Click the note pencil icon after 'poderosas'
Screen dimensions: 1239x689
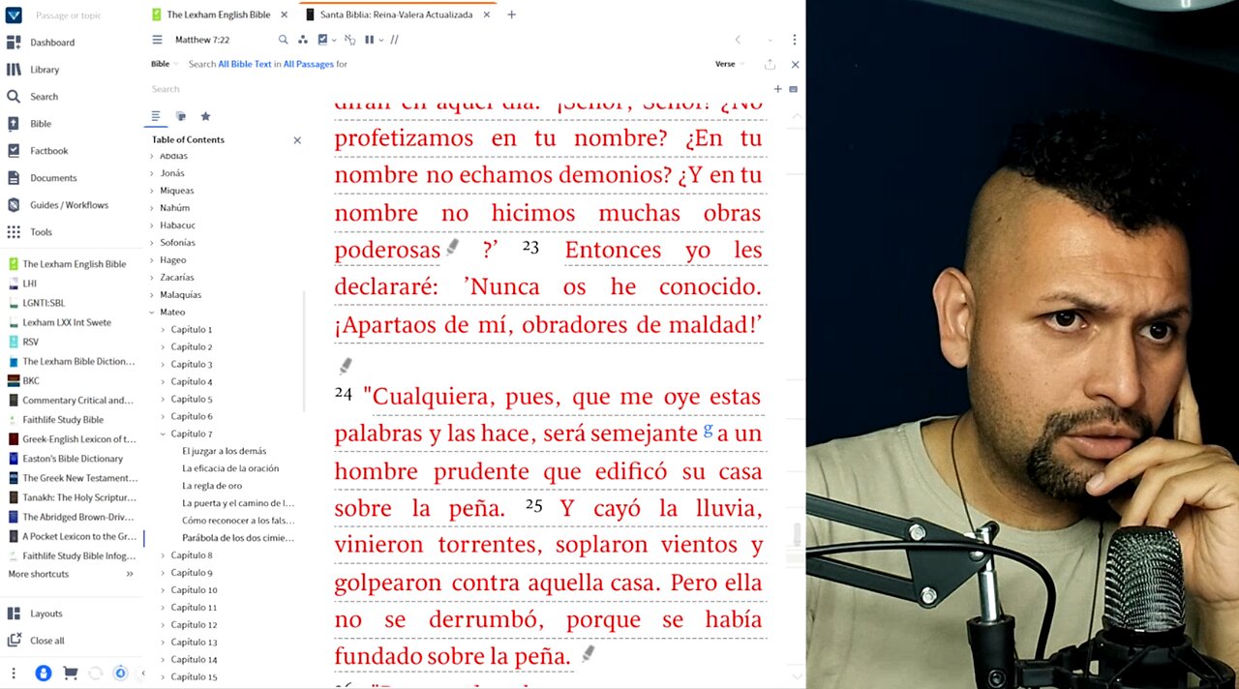tap(452, 248)
